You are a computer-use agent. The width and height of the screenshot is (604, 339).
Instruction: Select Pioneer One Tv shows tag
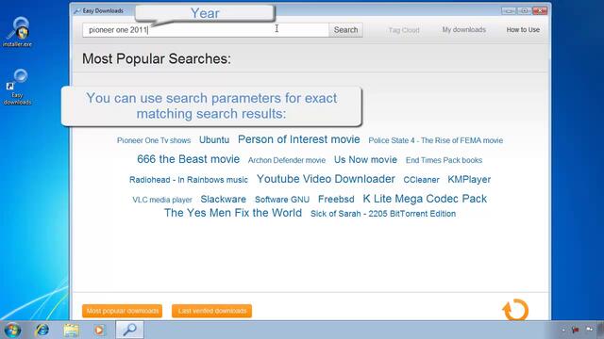[x=154, y=140]
